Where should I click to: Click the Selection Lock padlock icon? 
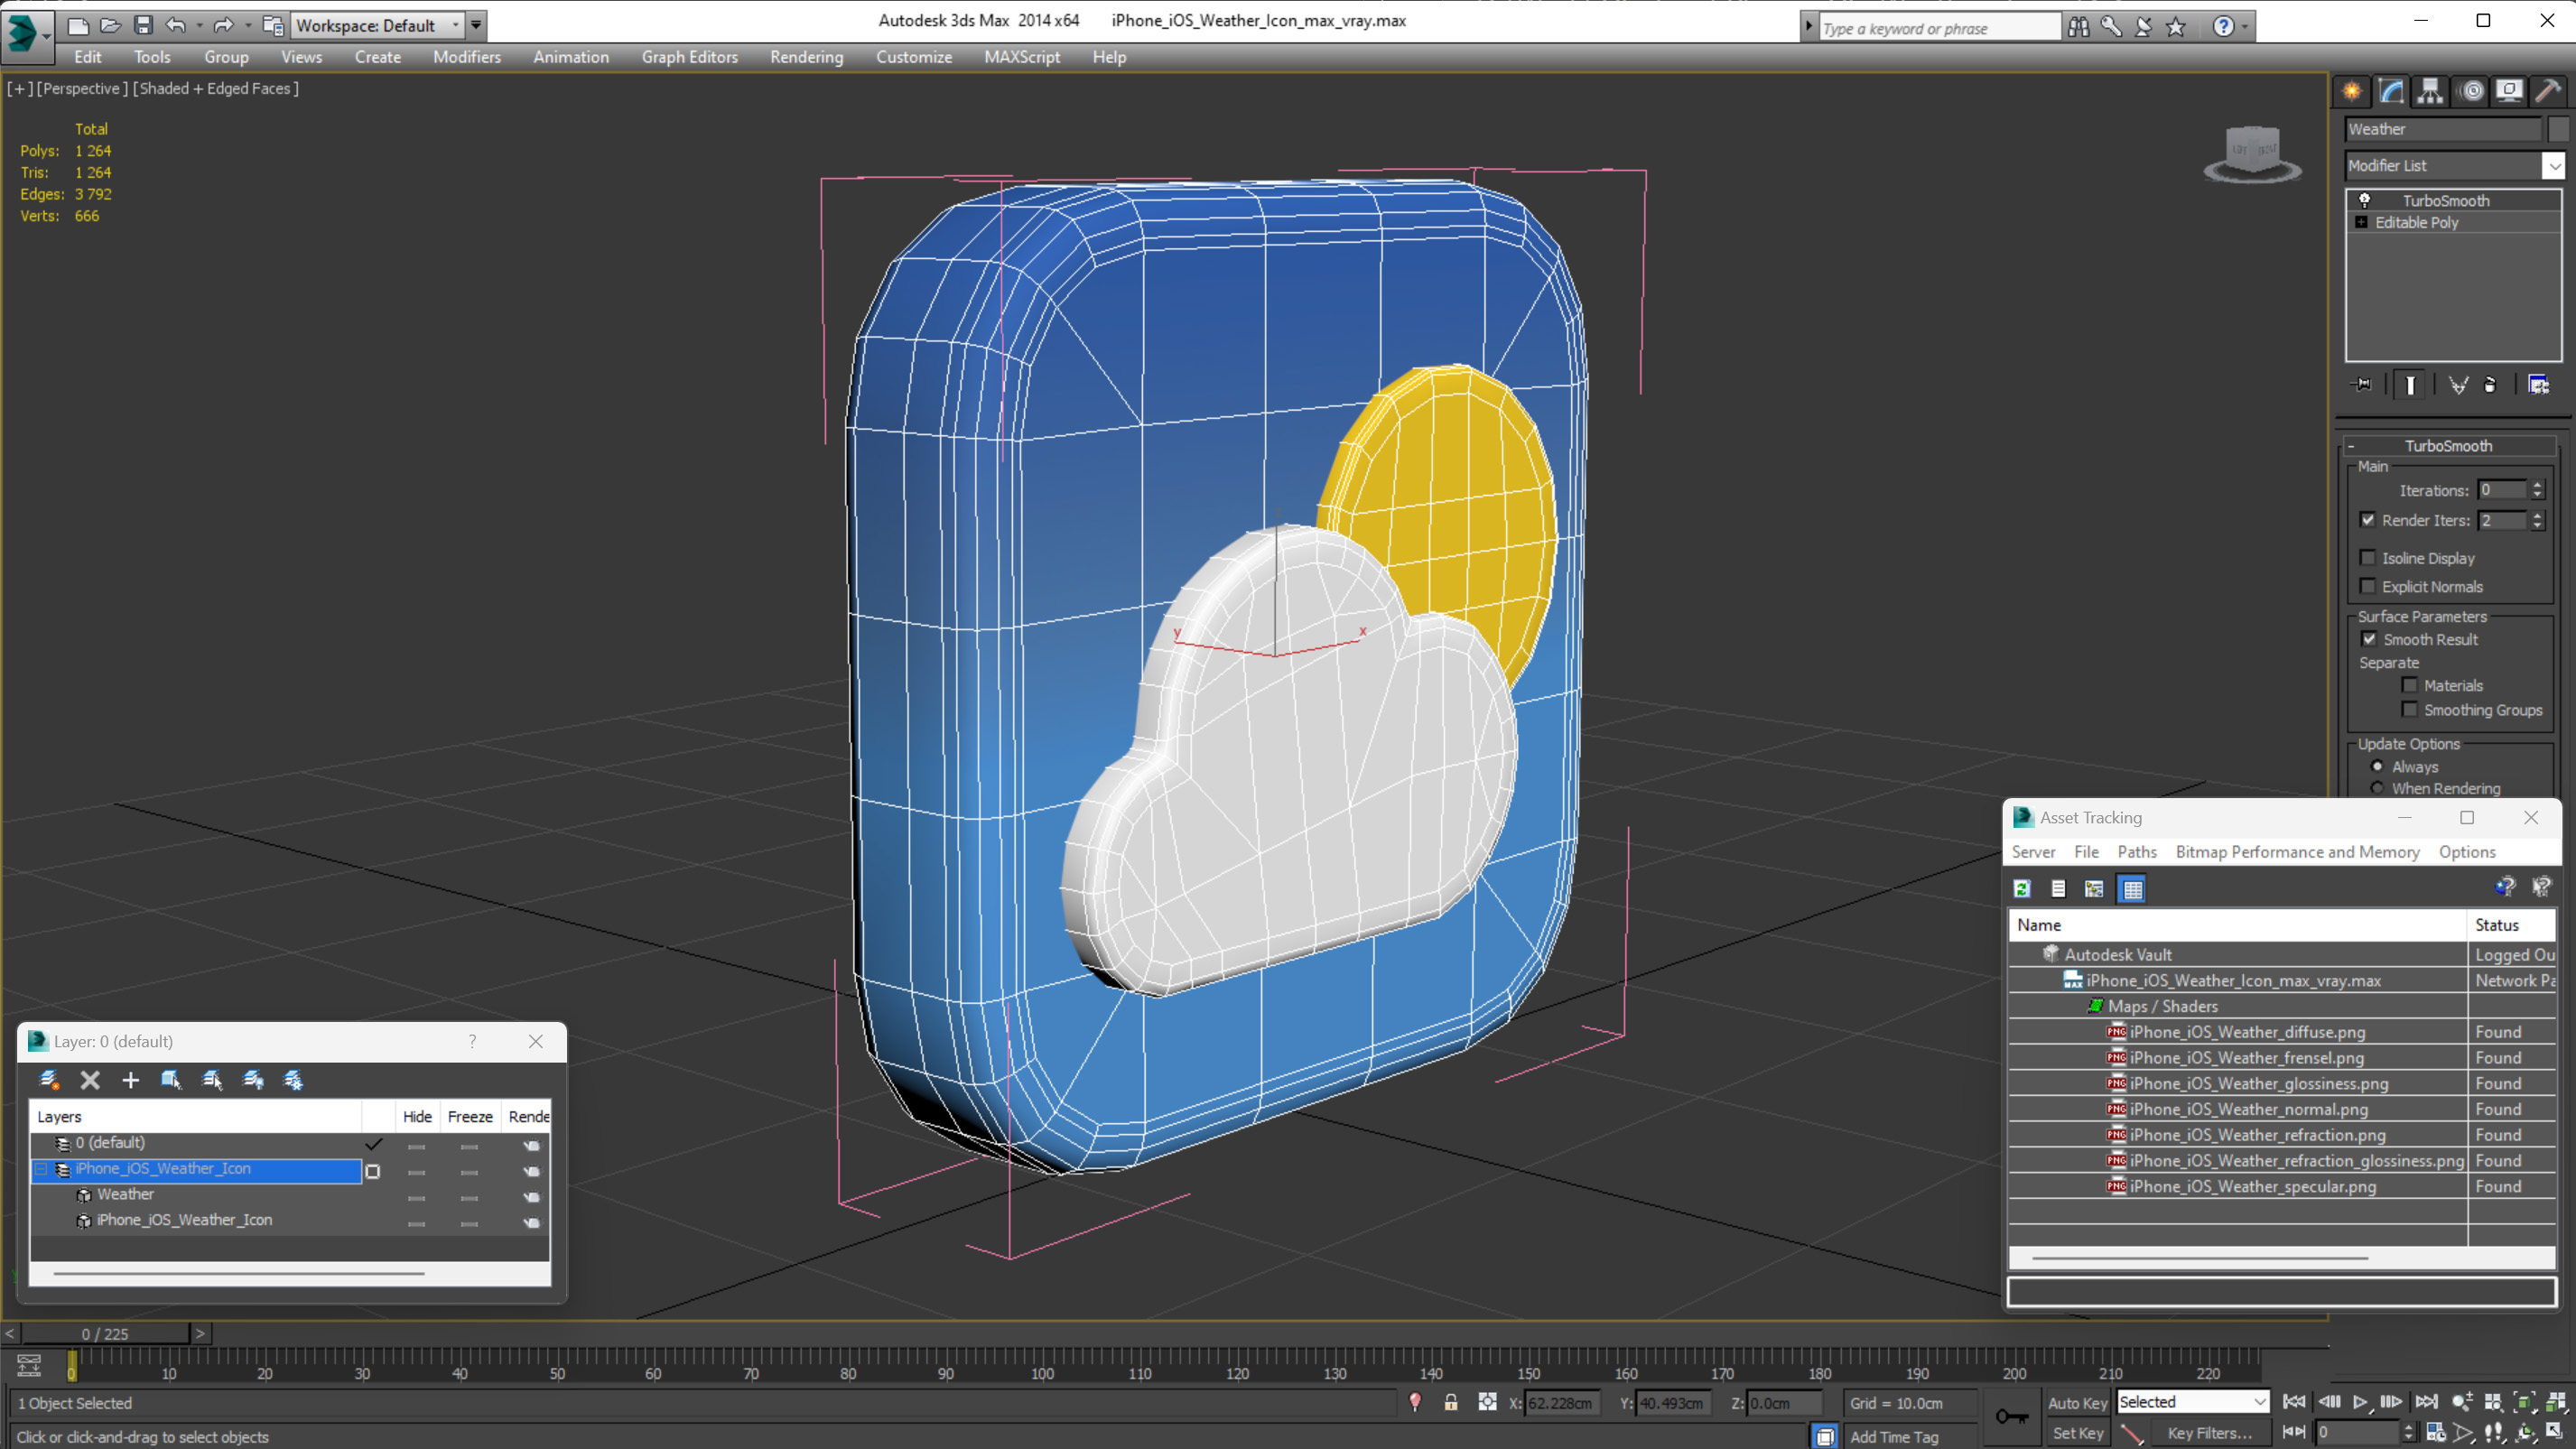(1451, 1402)
